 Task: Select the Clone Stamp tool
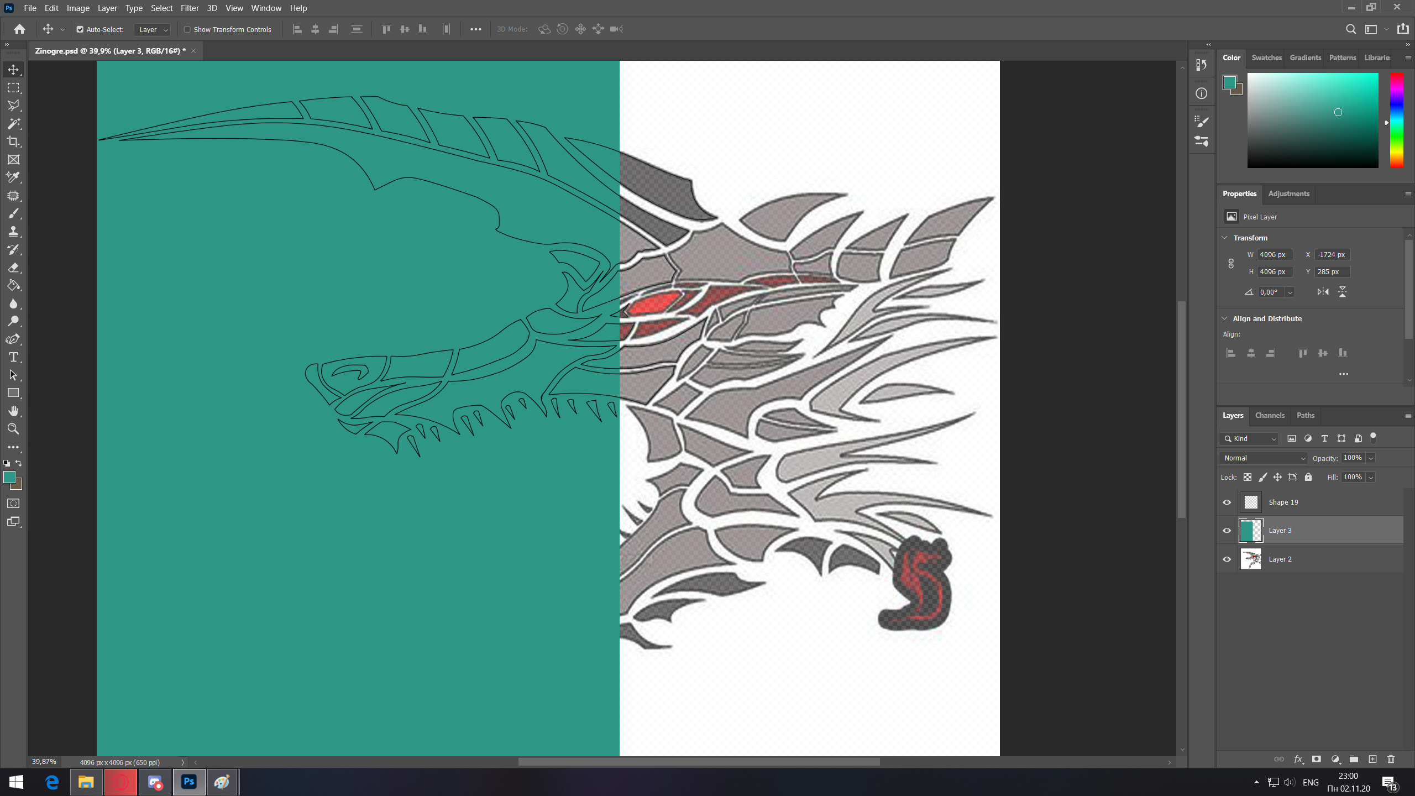coord(13,231)
